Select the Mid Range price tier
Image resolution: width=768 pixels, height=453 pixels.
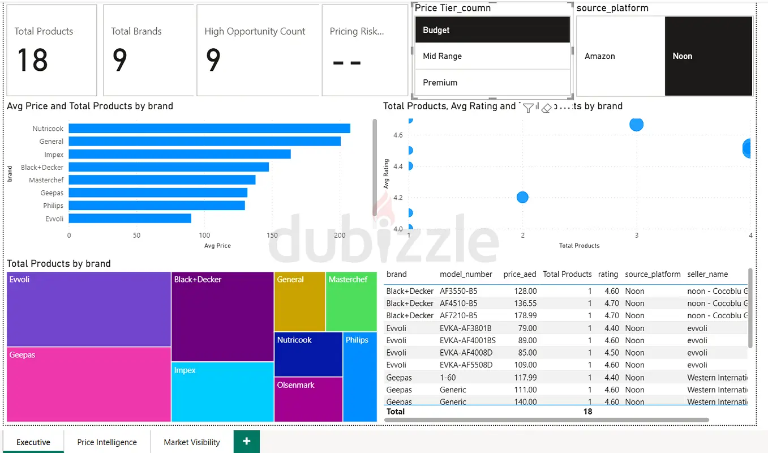[x=492, y=56]
